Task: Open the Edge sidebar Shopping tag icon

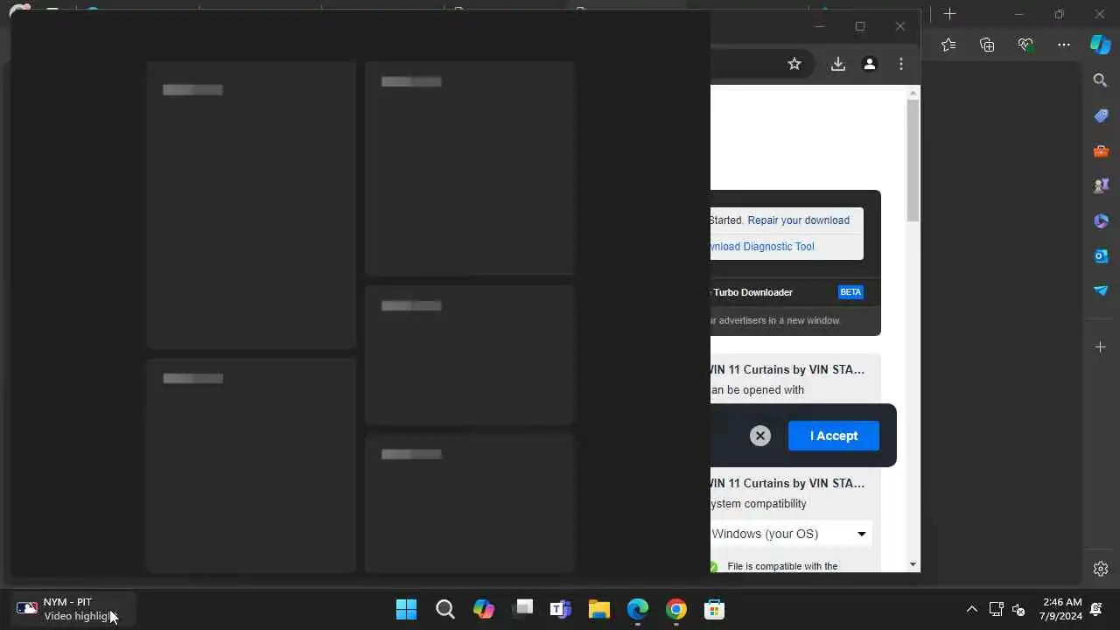Action: [x=1101, y=115]
